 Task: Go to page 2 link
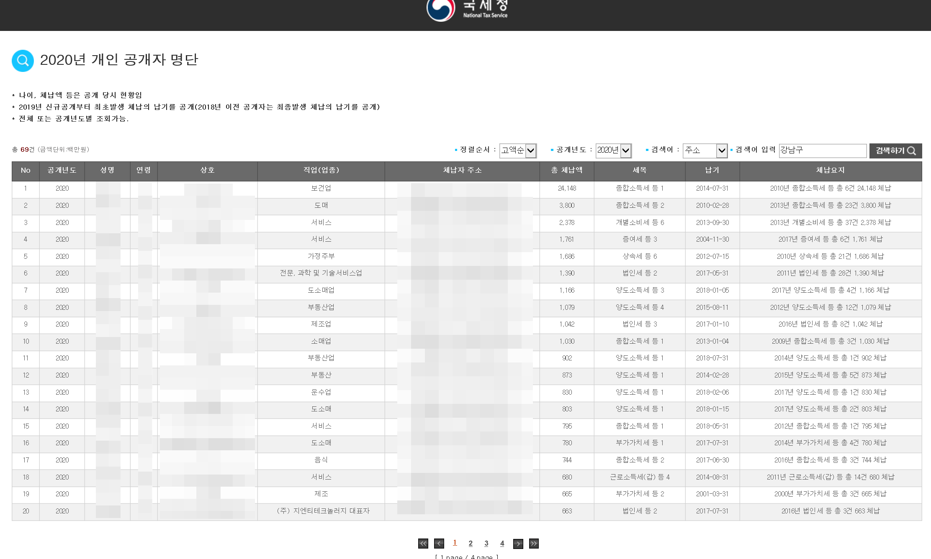[x=471, y=543]
